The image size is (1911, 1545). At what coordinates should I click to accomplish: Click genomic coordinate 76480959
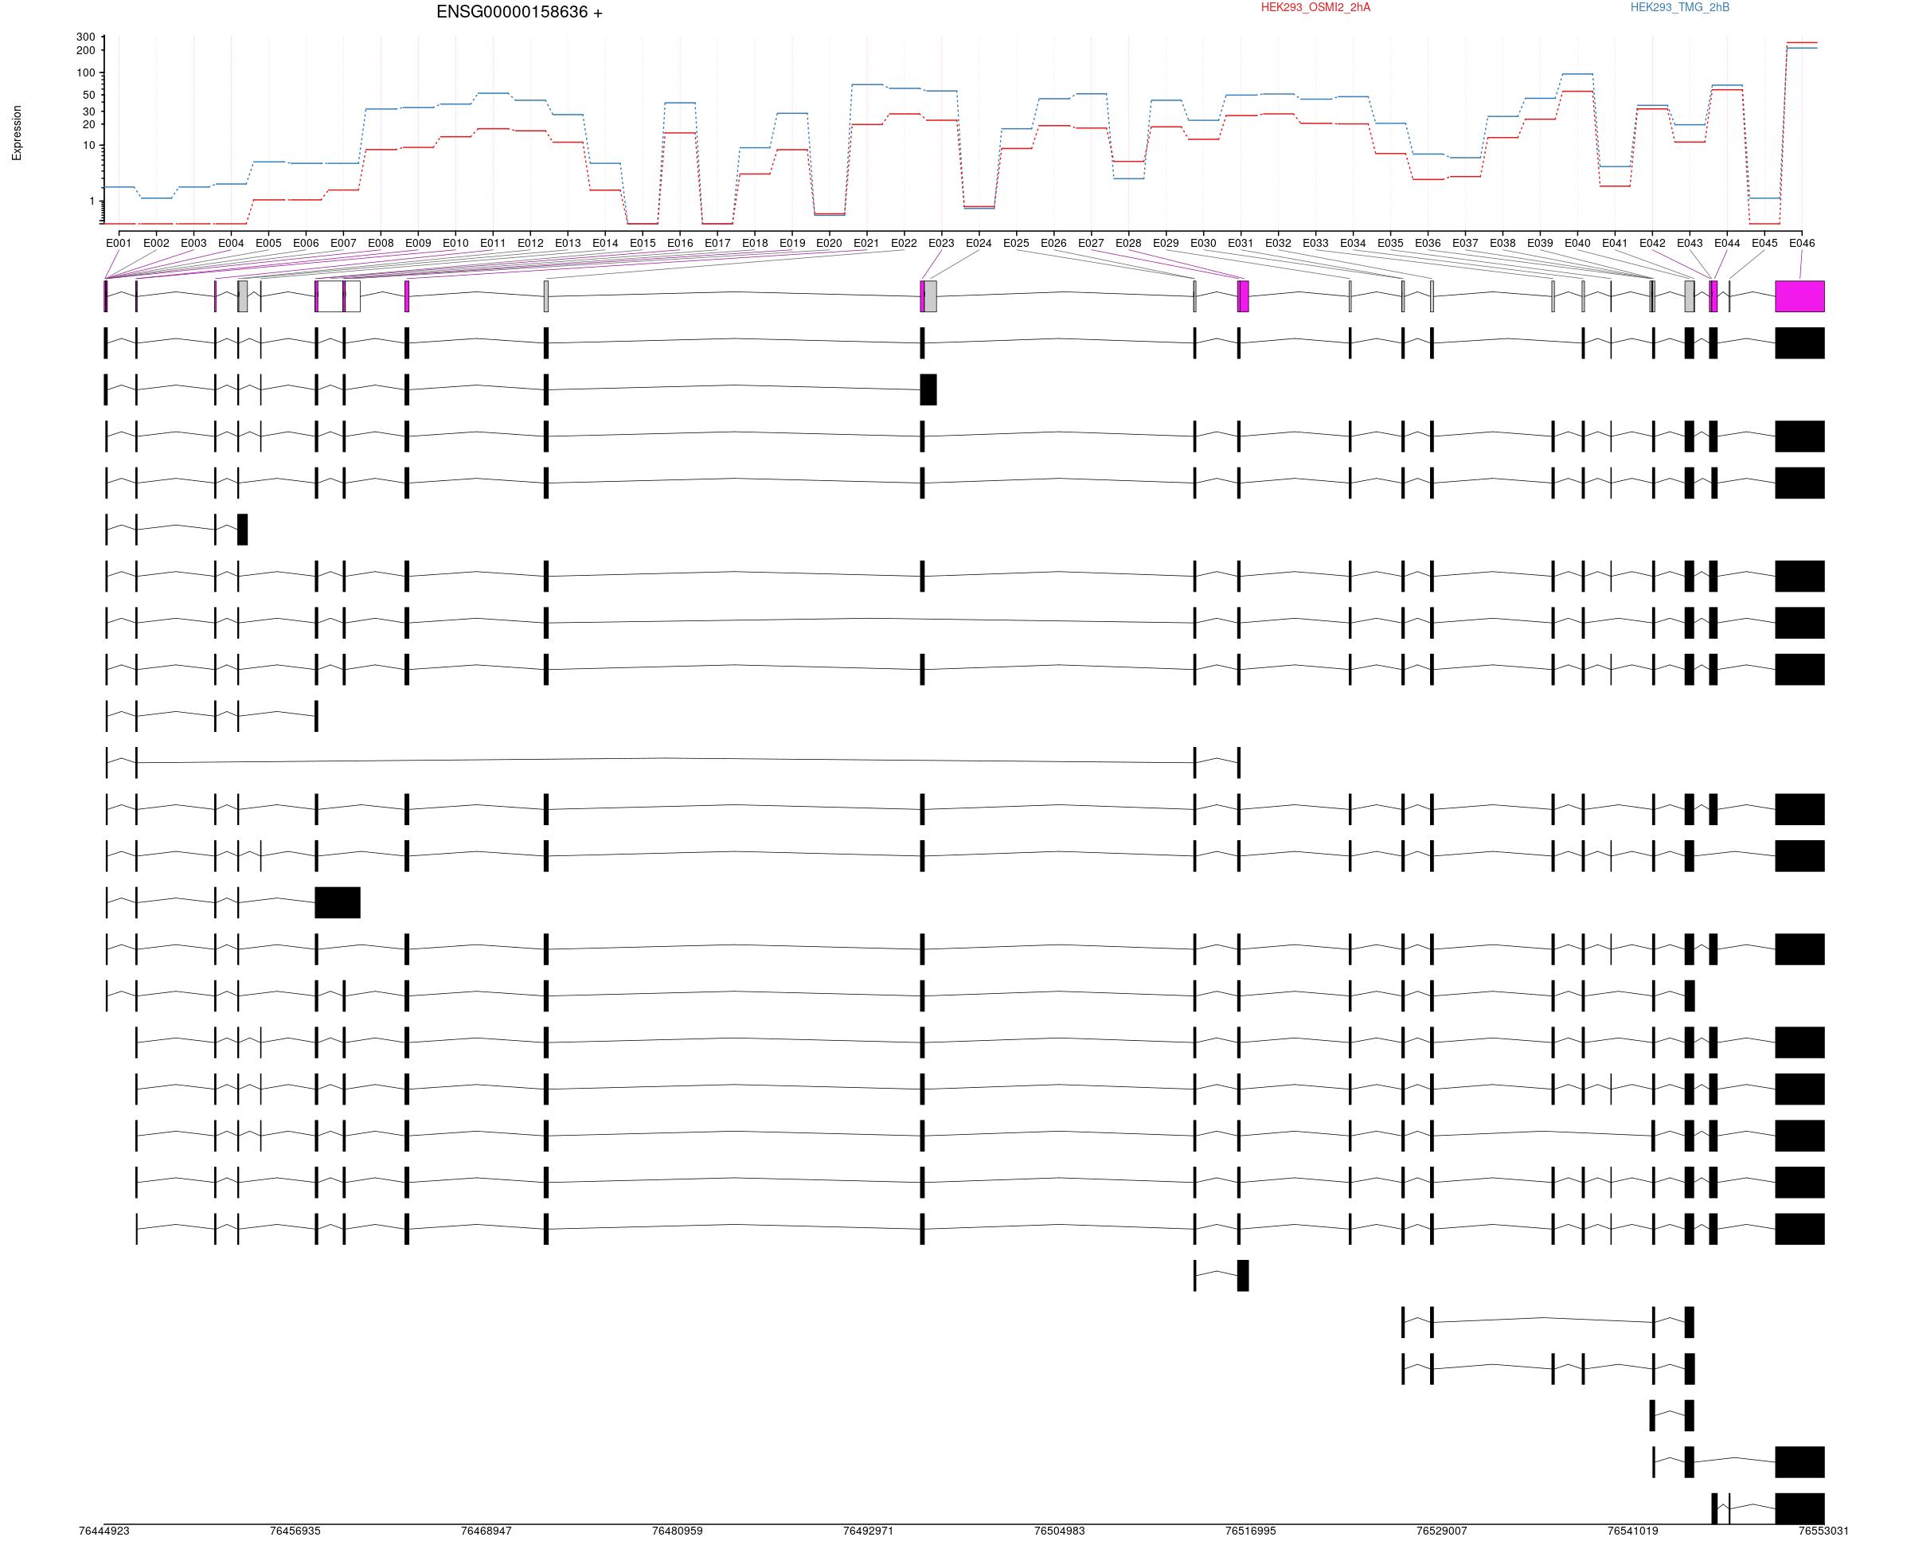pos(677,1531)
